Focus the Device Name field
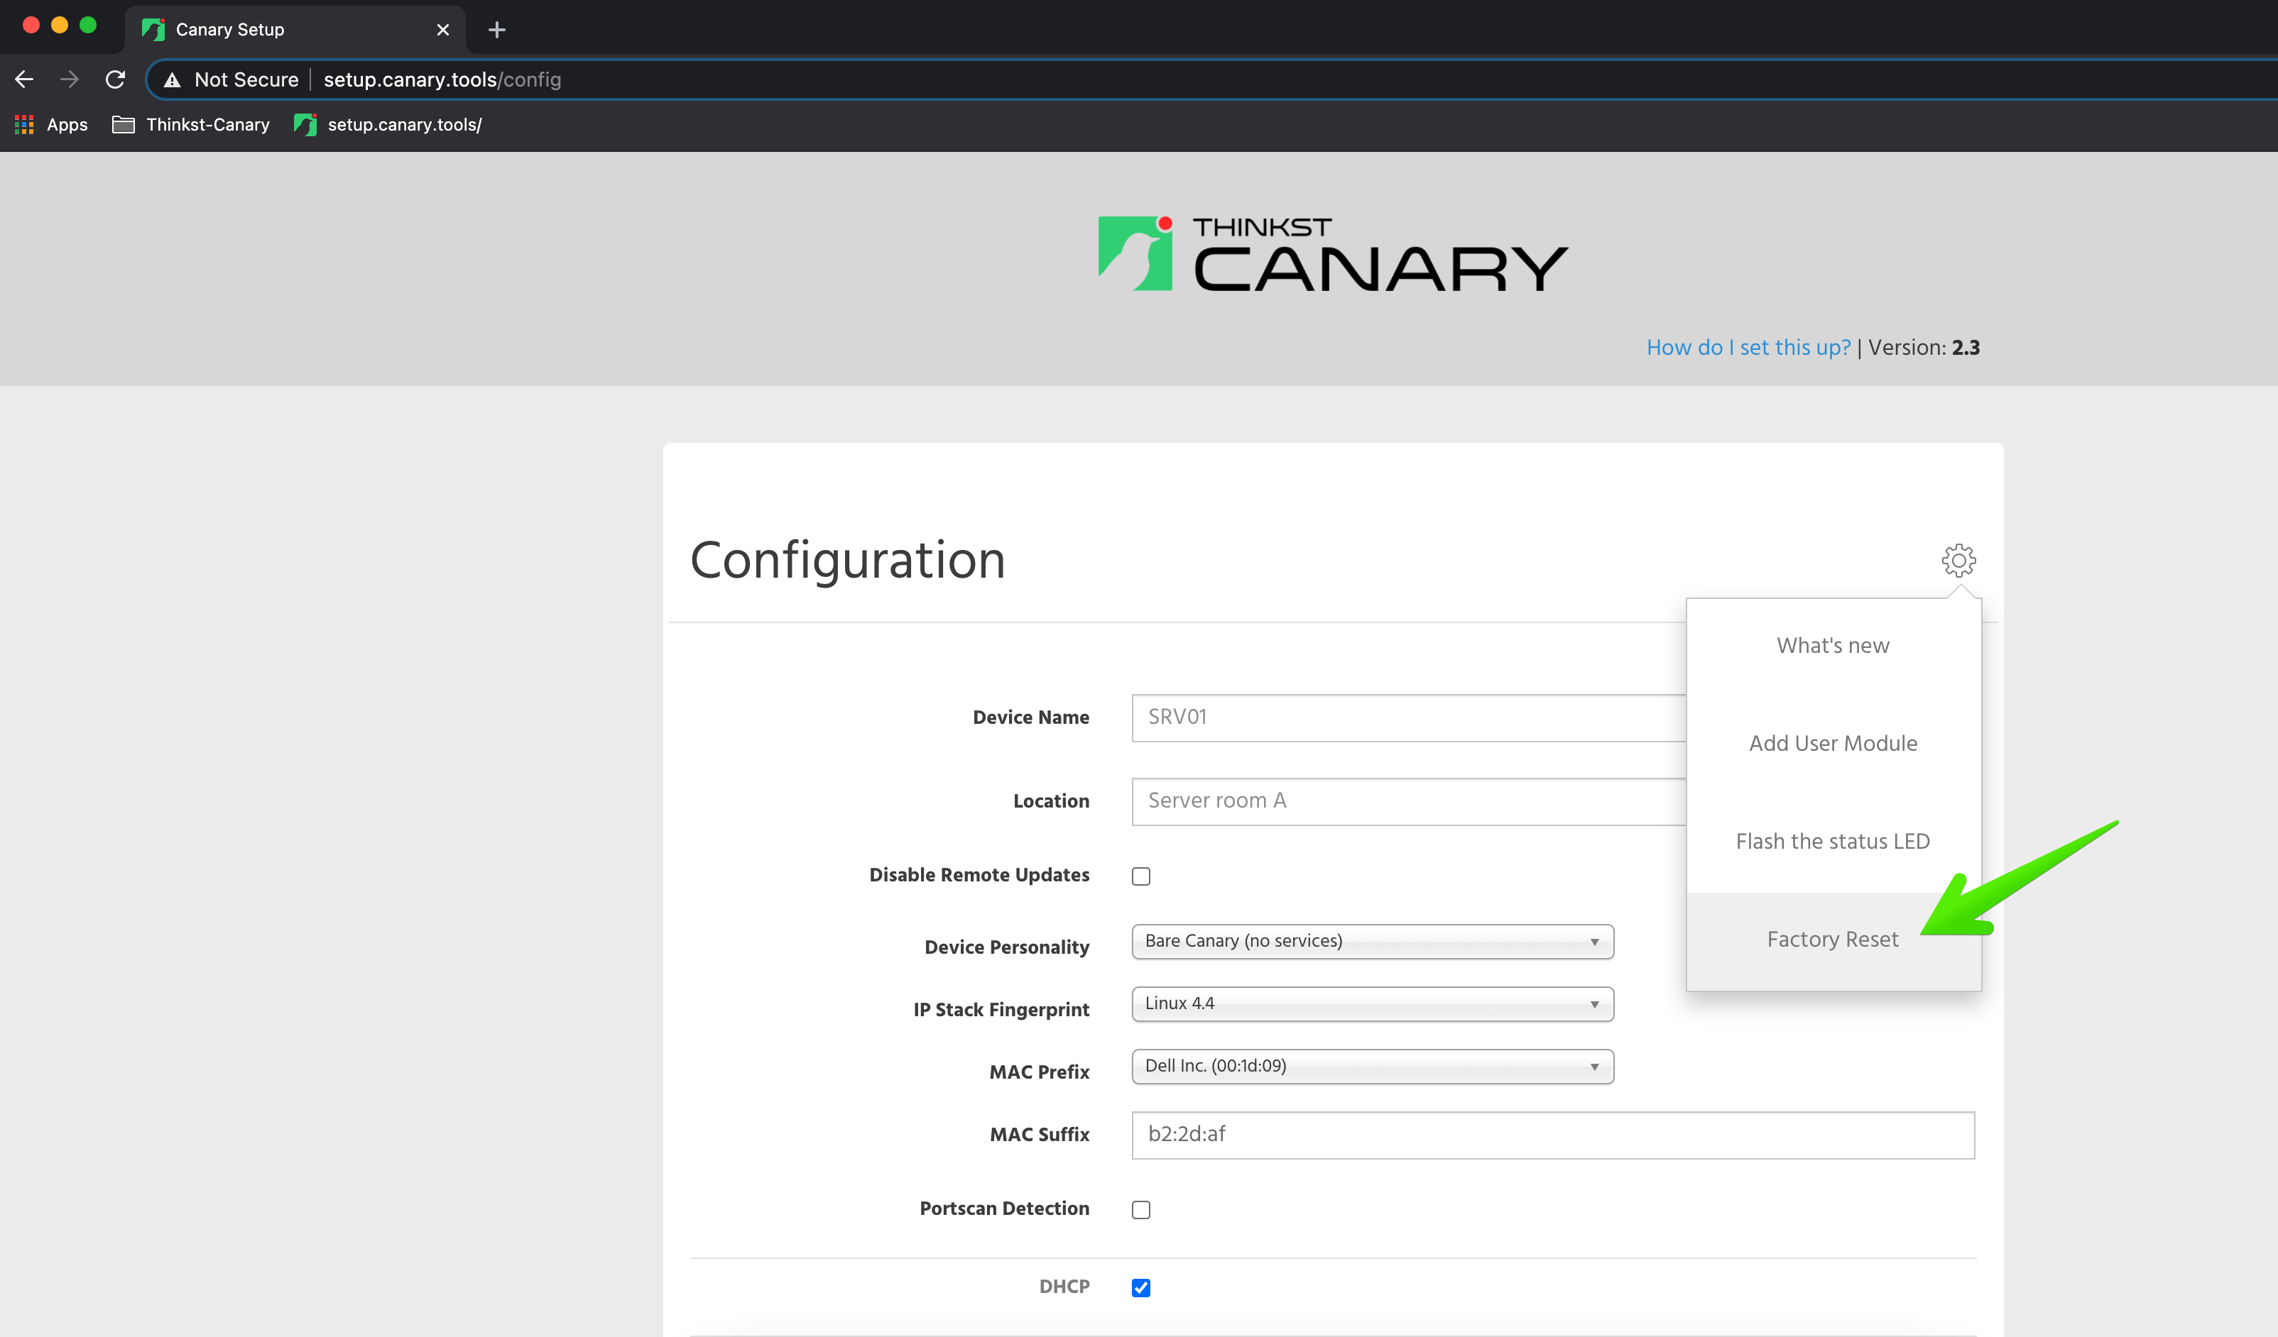This screenshot has width=2278, height=1337. [1408, 717]
